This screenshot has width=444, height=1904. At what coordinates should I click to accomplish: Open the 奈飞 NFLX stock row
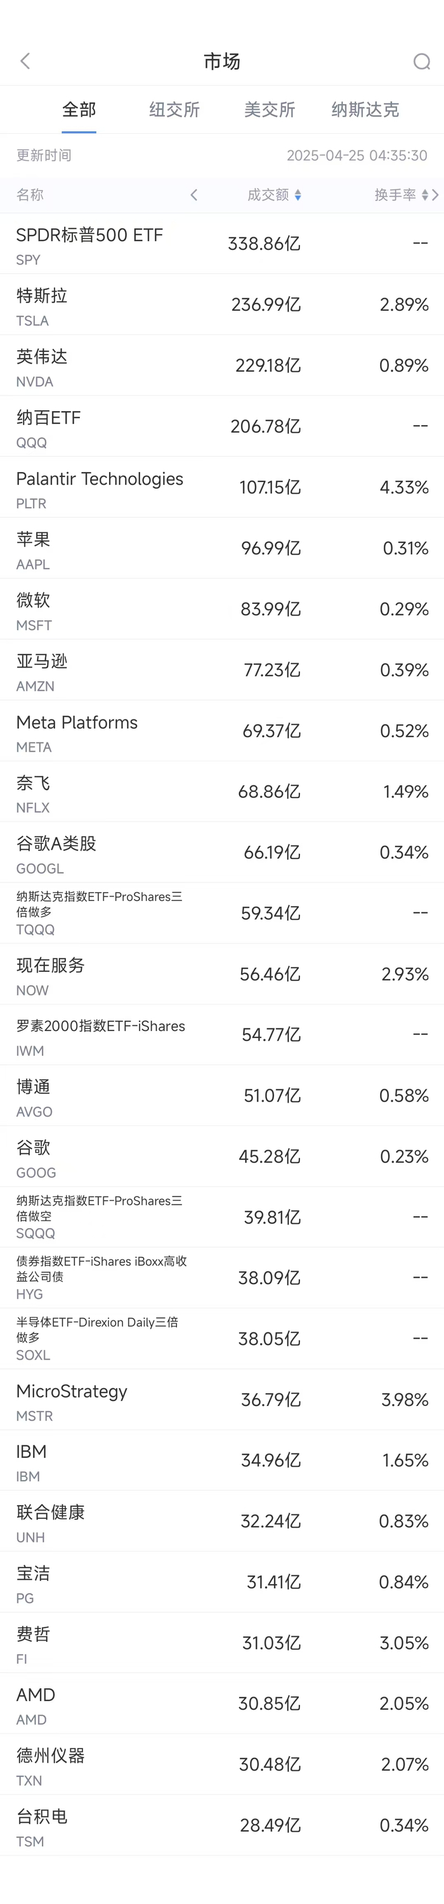point(221,792)
